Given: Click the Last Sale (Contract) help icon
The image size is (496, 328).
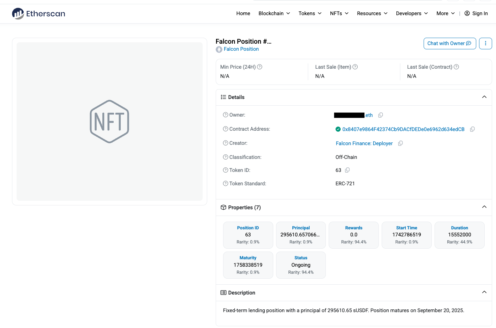Looking at the screenshot, I should 456,67.
